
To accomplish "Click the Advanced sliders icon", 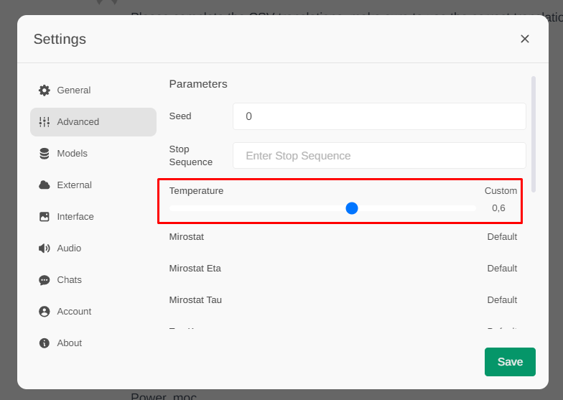I will pos(45,122).
